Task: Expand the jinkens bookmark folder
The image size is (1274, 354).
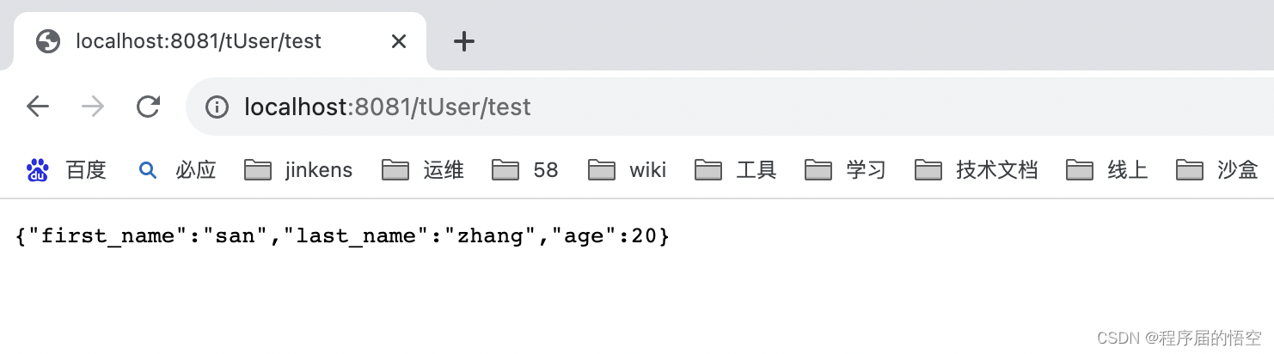Action: click(298, 170)
